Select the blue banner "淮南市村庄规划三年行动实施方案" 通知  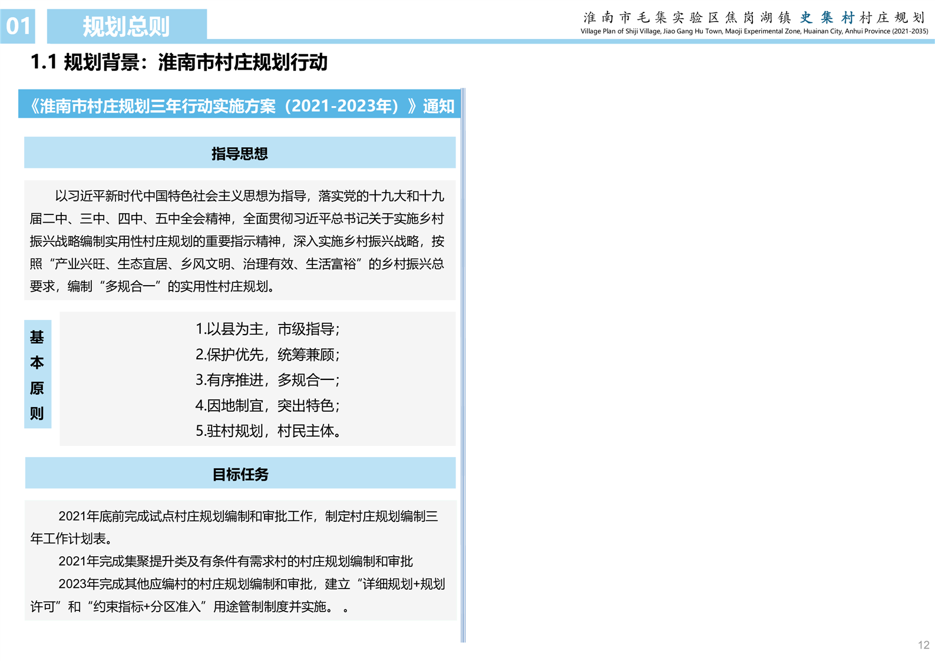(x=240, y=105)
